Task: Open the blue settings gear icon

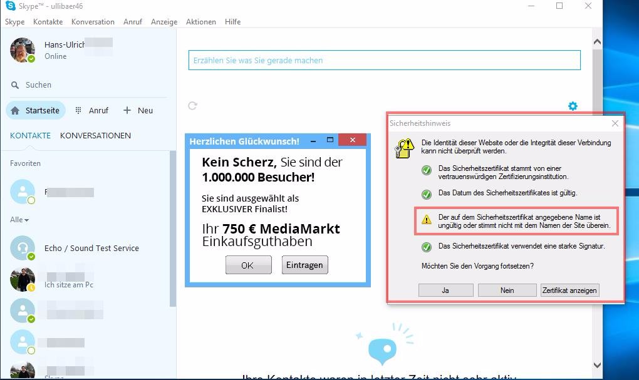Action: pyautogui.click(x=573, y=106)
